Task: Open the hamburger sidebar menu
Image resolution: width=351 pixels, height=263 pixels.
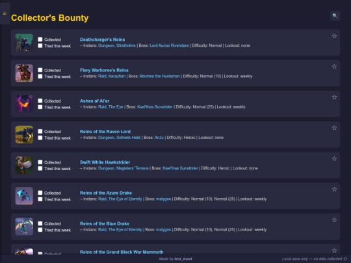Action: tap(5, 14)
